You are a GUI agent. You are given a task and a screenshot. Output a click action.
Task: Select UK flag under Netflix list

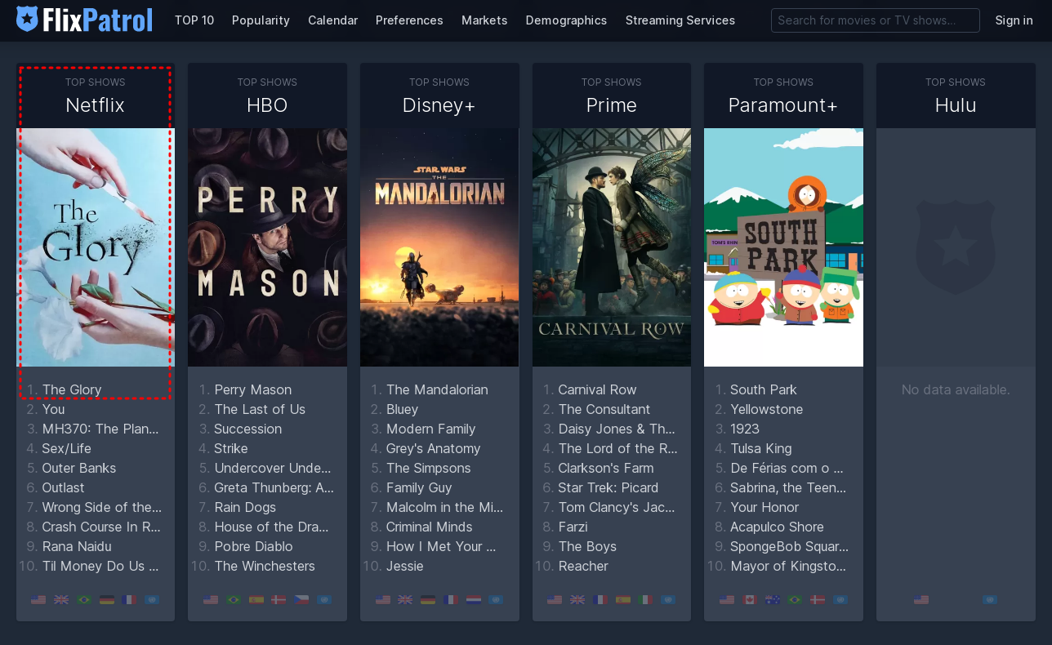(x=61, y=600)
